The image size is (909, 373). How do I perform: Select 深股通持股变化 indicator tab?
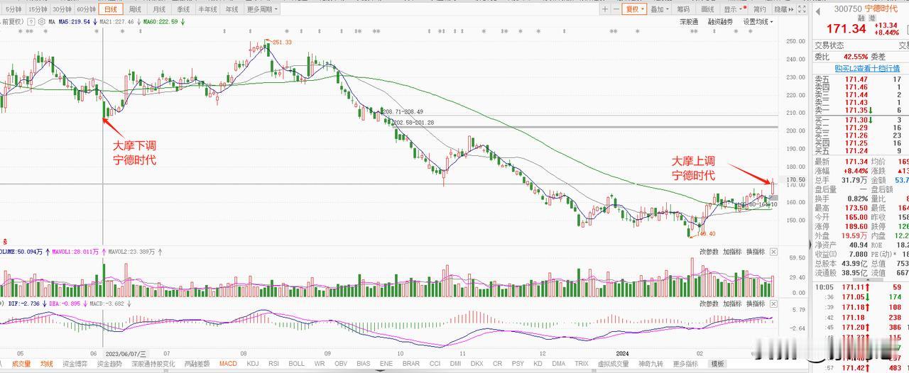click(152, 364)
